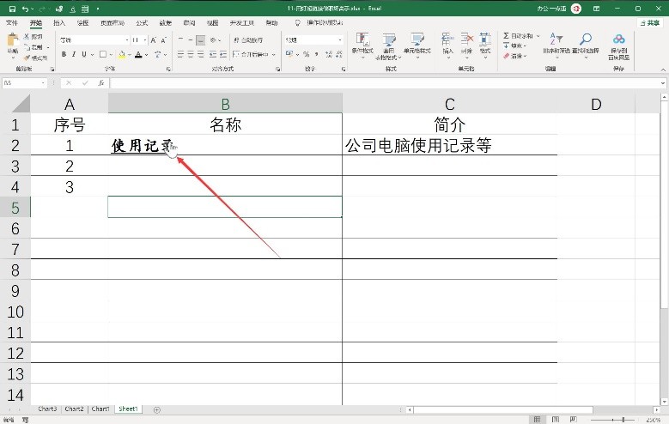This screenshot has width=669, height=424.
Task: Switch to the Page Layout tab
Action: pyautogui.click(x=113, y=22)
